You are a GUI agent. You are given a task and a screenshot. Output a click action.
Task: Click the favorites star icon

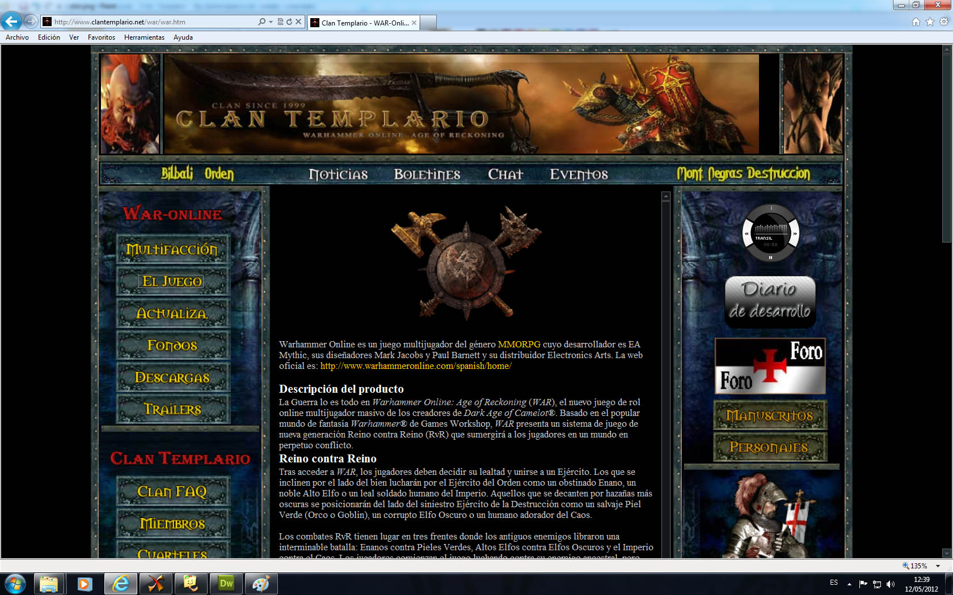point(930,22)
